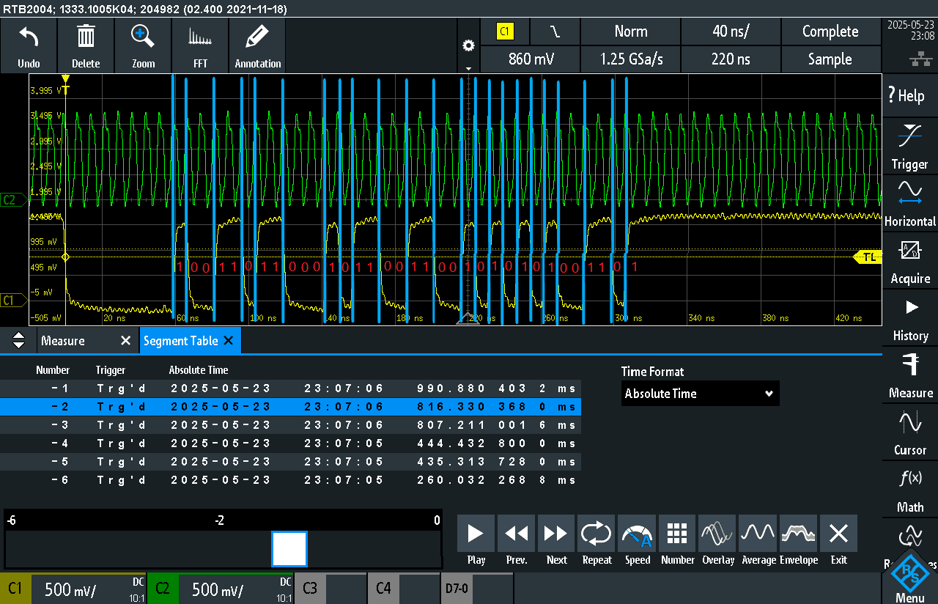Select segment row -5
938x604 pixels.
click(x=291, y=462)
